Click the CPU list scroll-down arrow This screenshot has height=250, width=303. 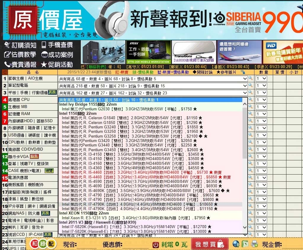245,227
